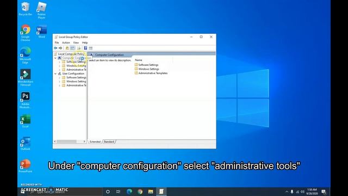Click the Forward arrow in the toolbar
Image resolution: width=348 pixels, height=196 pixels.
click(x=60, y=48)
